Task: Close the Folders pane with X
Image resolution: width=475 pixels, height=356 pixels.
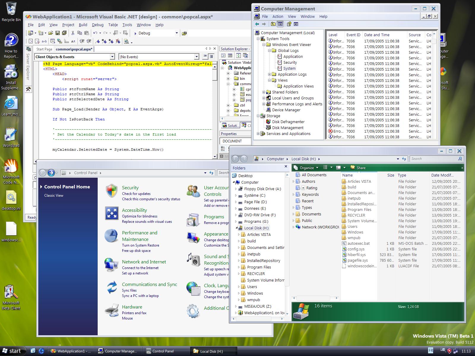Action: click(286, 167)
